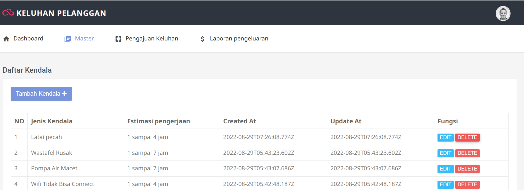This screenshot has height=190, width=524.
Task: Click Created At 2022-08-29T05:43:23.602Z cell
Action: click(273, 153)
